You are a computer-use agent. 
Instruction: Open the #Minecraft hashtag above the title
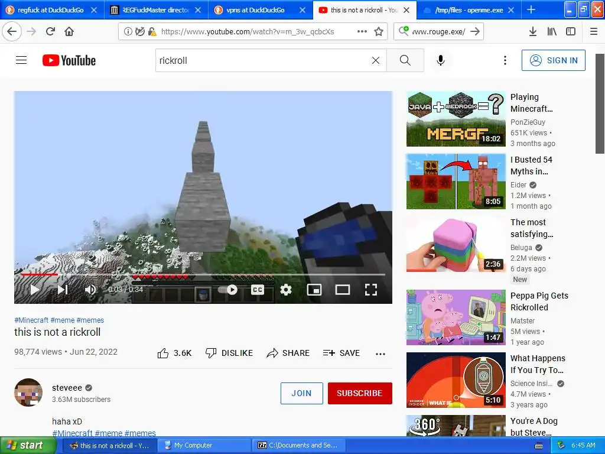(x=31, y=320)
